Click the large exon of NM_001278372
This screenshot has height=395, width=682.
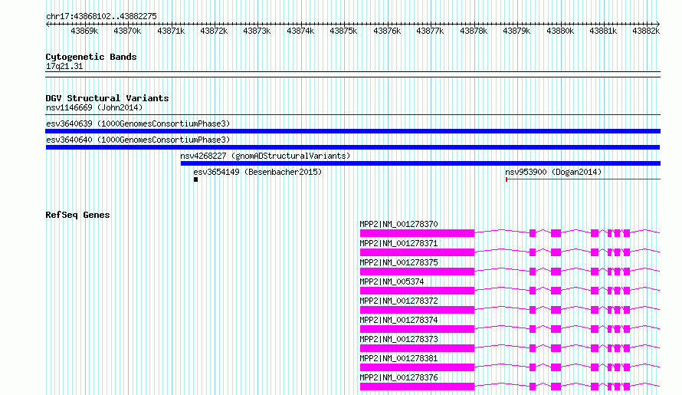pos(417,310)
